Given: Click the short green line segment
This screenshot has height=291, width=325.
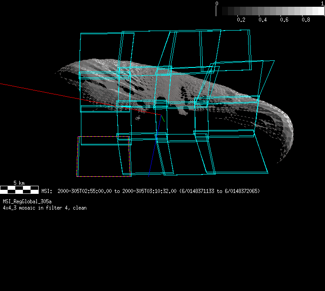Looking at the screenshot, I should pos(163,118).
